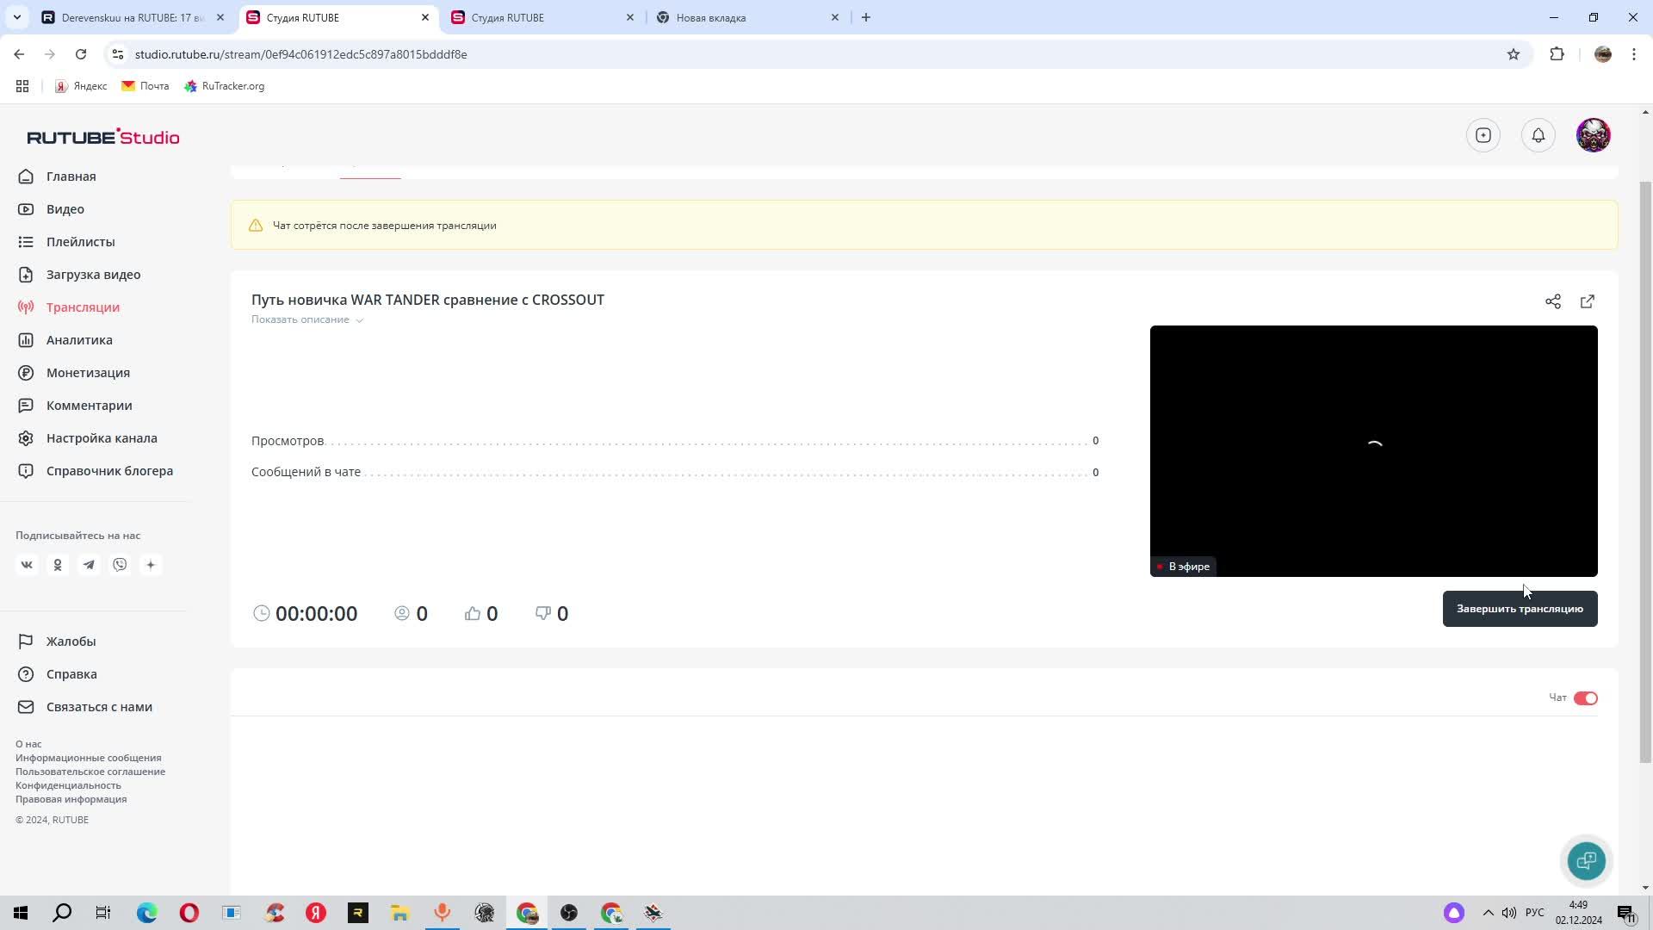Screen dimensions: 1653x930
Task: Open Microsoft Edge from taskbar
Action: (x=146, y=913)
